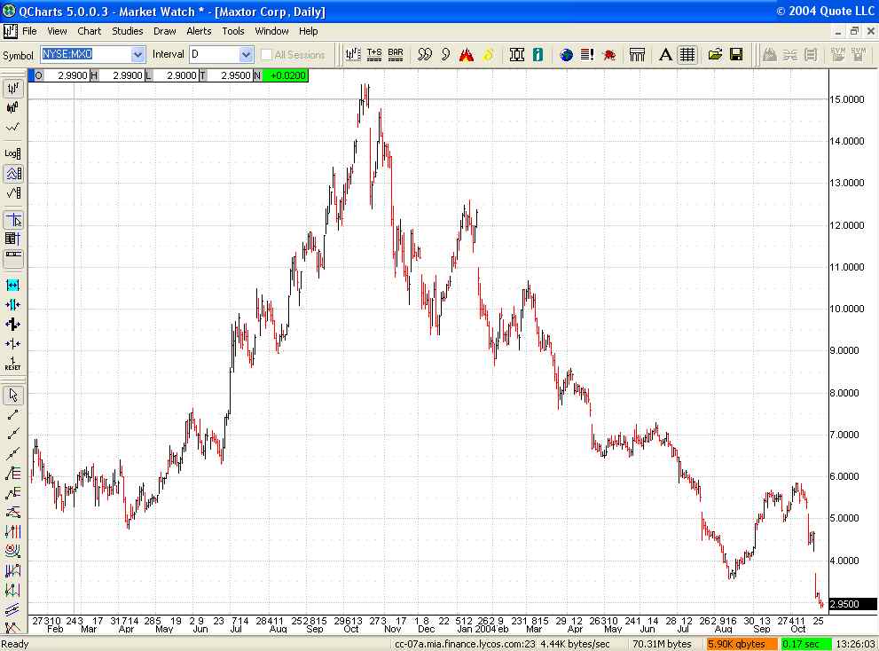The height and width of the screenshot is (651, 879).
Task: Open the Tools menu
Action: [233, 31]
